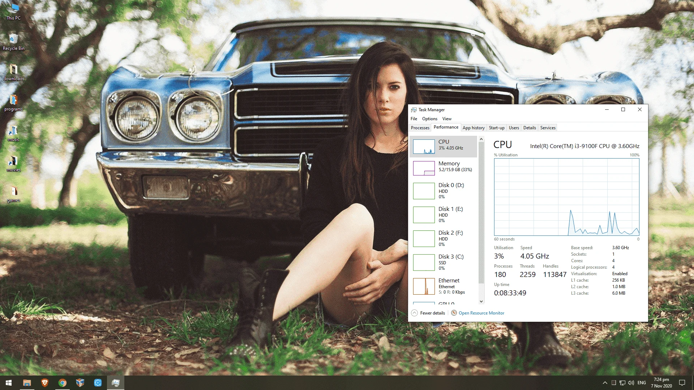This screenshot has width=694, height=390.
Task: Select the Memory resource in sidebar
Action: pos(444,168)
